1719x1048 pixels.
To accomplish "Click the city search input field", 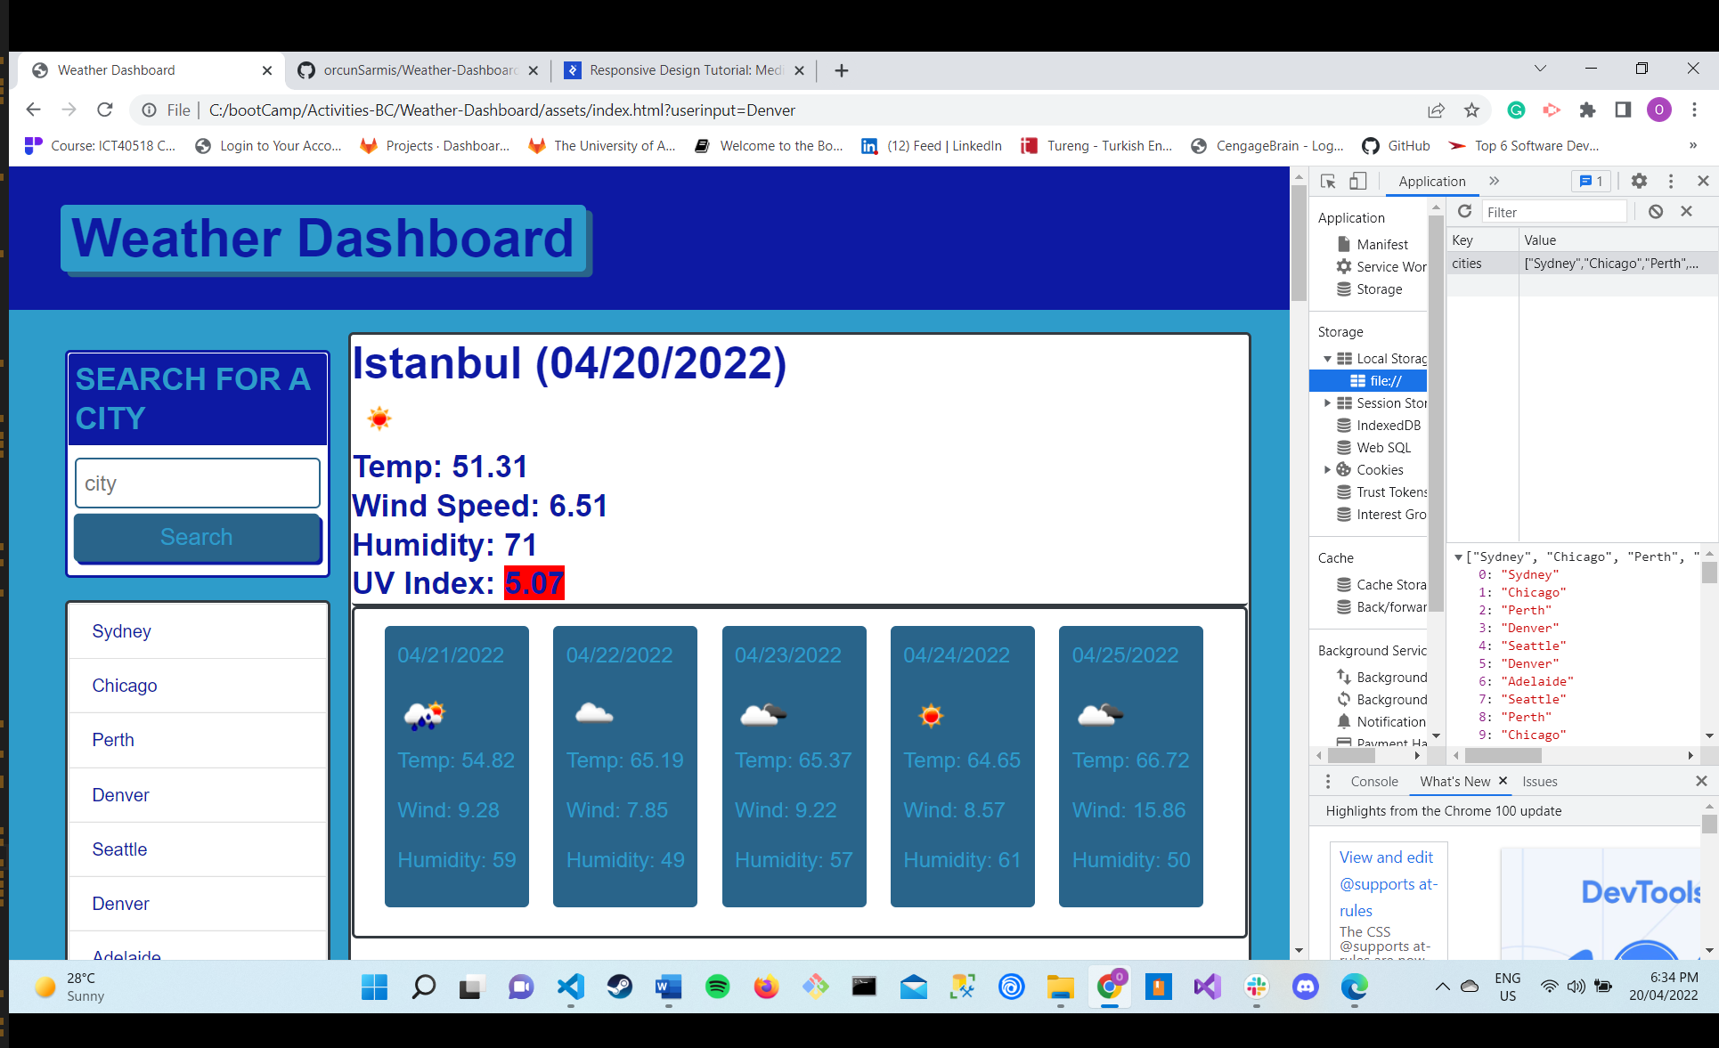I will tap(197, 483).
